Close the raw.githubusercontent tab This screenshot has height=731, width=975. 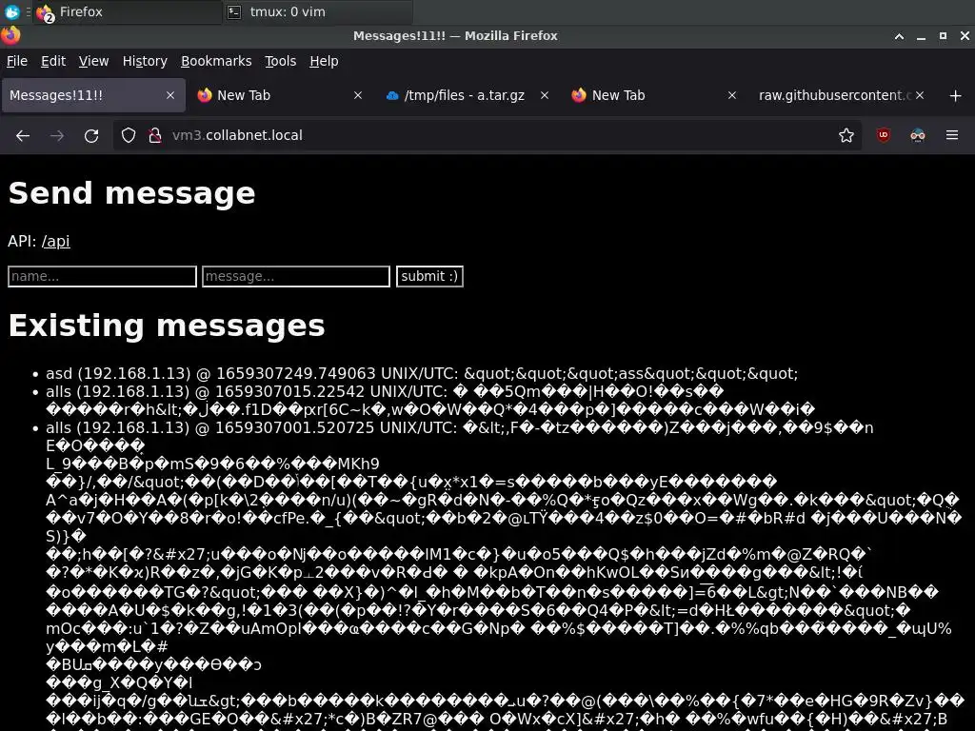click(x=920, y=95)
